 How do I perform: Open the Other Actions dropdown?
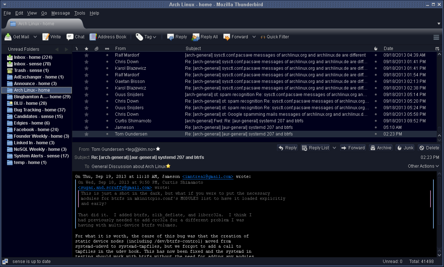[424, 166]
